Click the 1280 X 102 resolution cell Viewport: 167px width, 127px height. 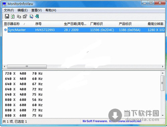point(156,30)
